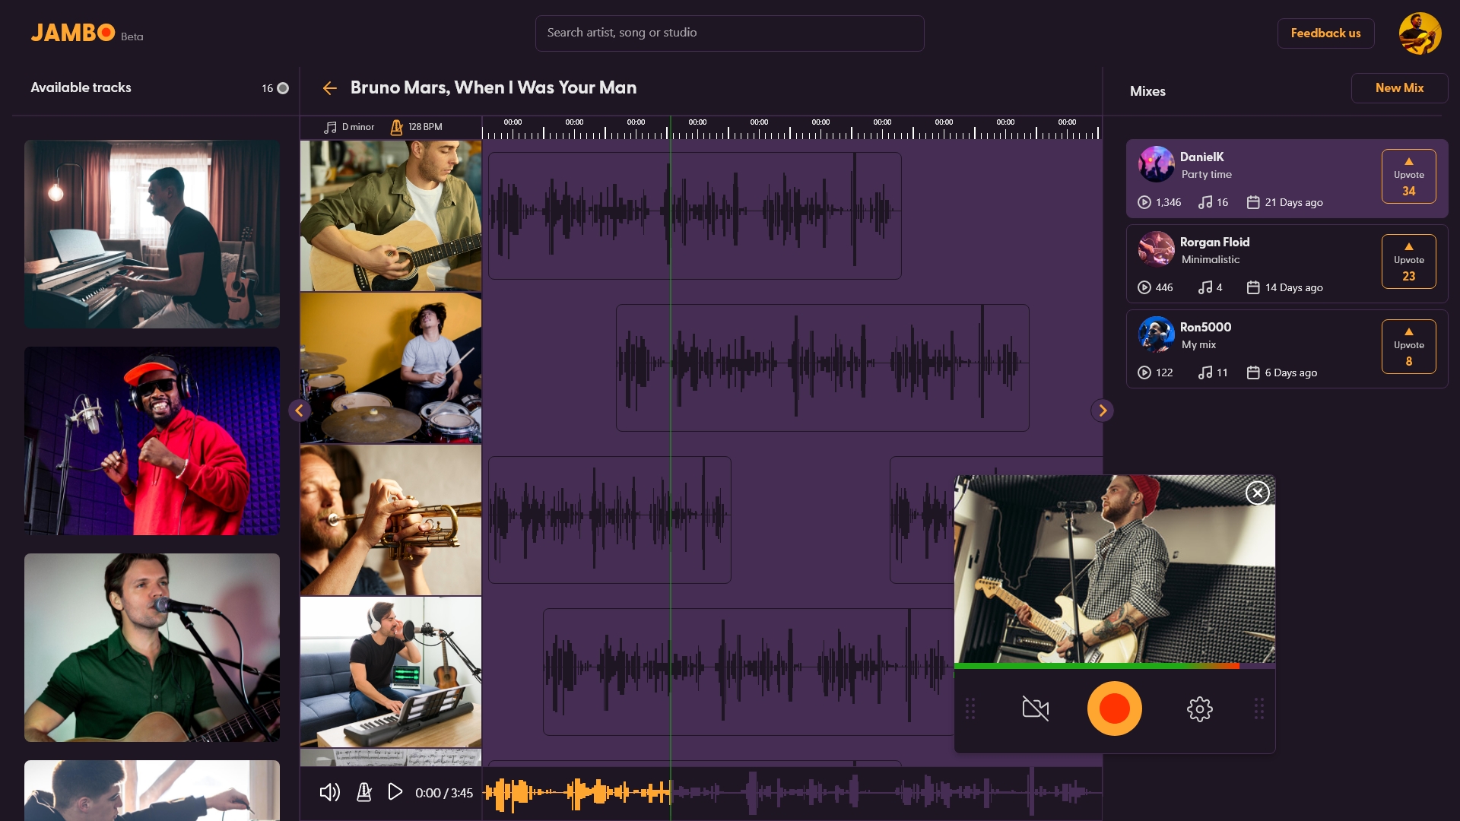1460x821 pixels.
Task: Select the keyboard and headphones track video
Action: point(391,672)
